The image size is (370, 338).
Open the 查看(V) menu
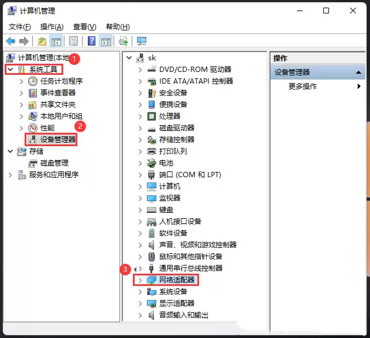pyautogui.click(x=84, y=27)
